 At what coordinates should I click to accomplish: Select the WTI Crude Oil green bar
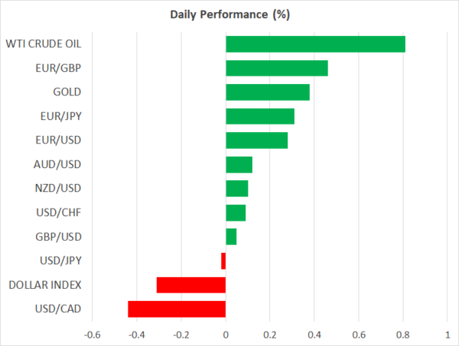click(315, 44)
